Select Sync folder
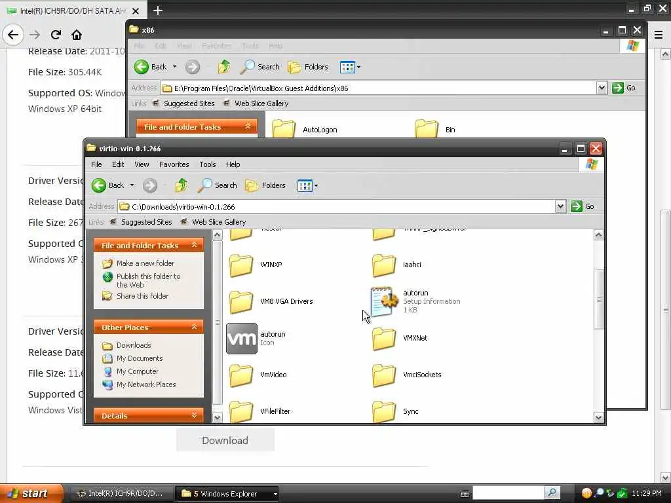The height and width of the screenshot is (503, 671). click(x=394, y=411)
